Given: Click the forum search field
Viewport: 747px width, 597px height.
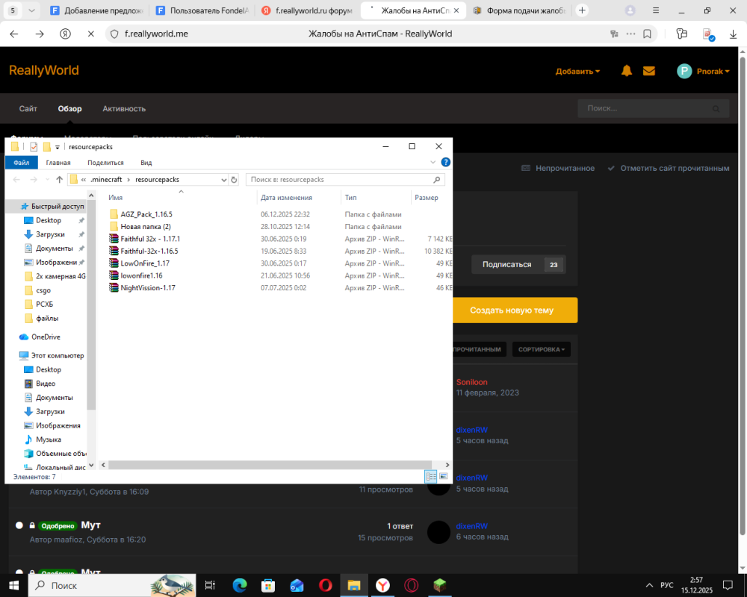Looking at the screenshot, I should coord(653,108).
